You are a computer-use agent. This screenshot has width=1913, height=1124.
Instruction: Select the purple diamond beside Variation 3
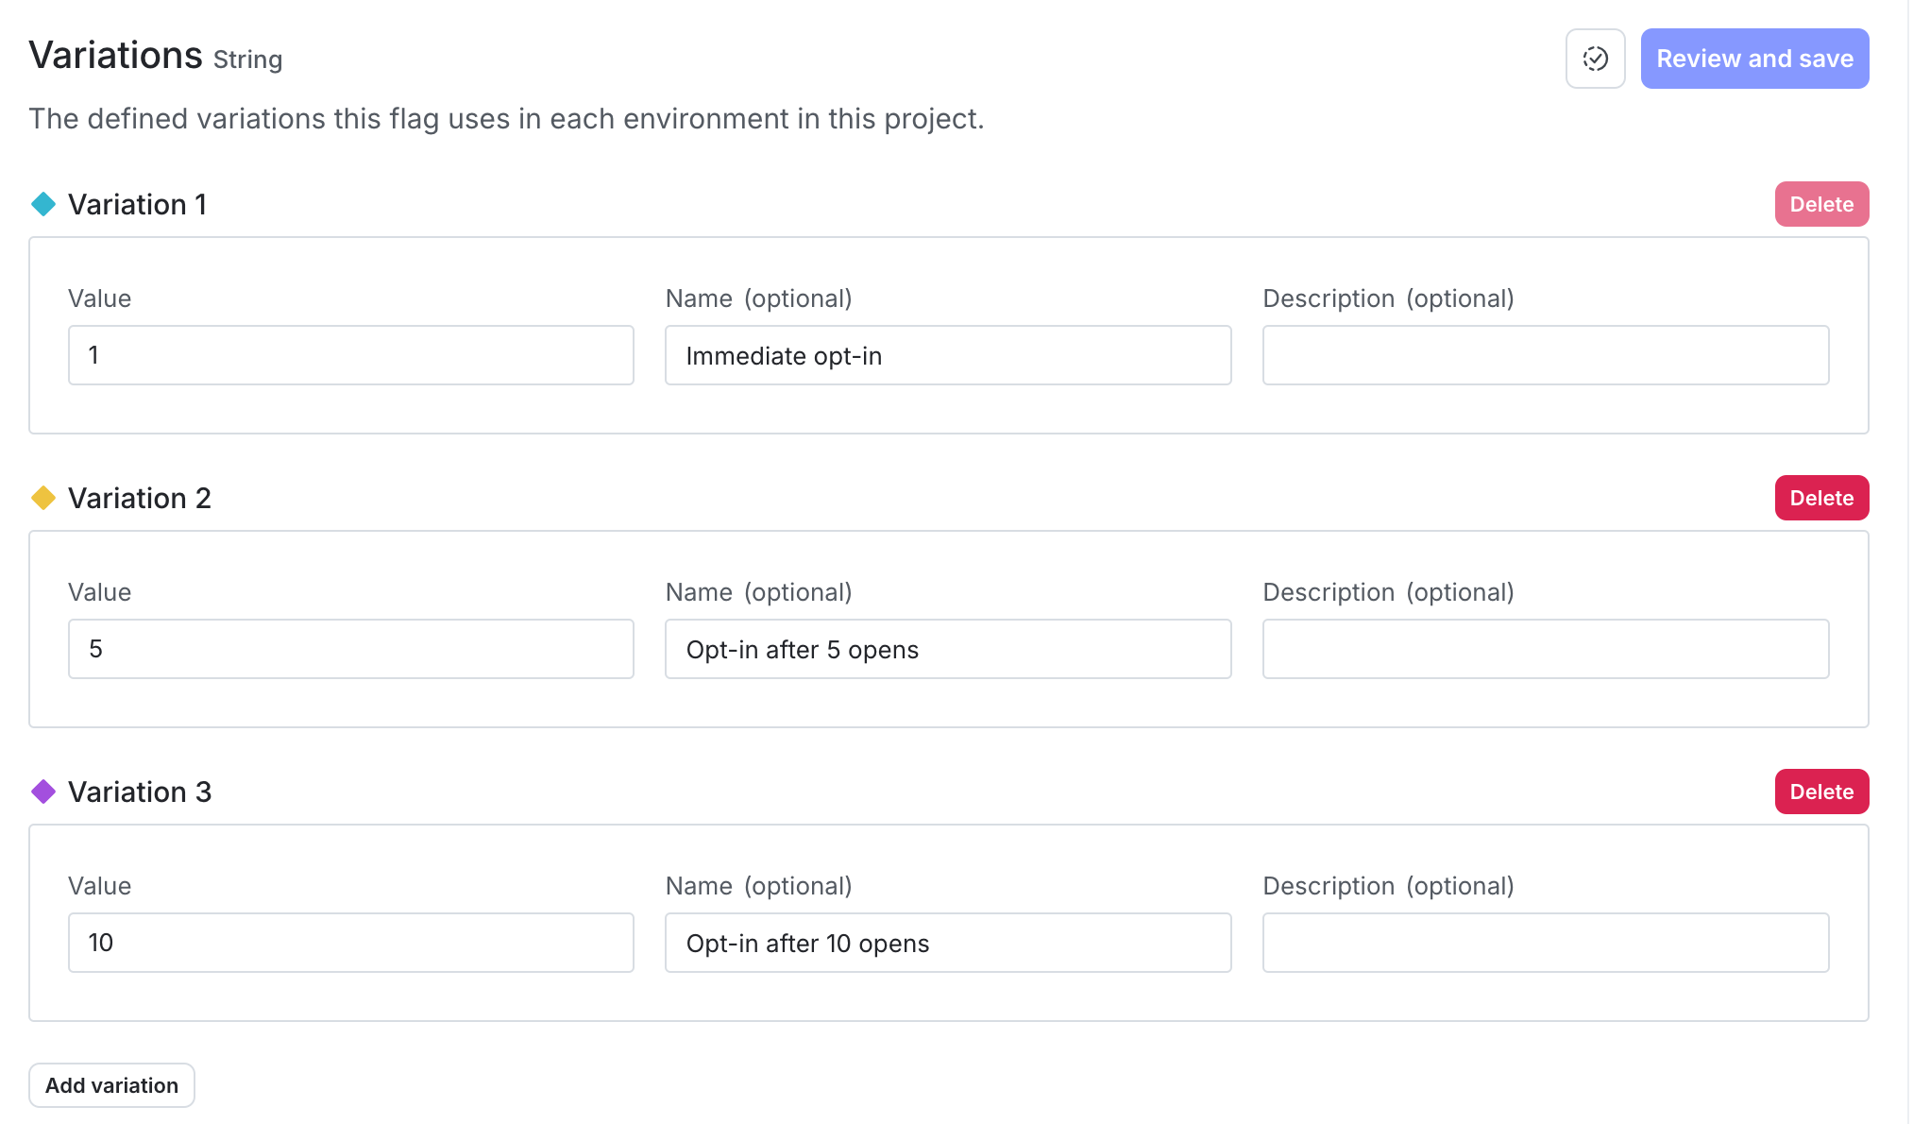click(42, 792)
